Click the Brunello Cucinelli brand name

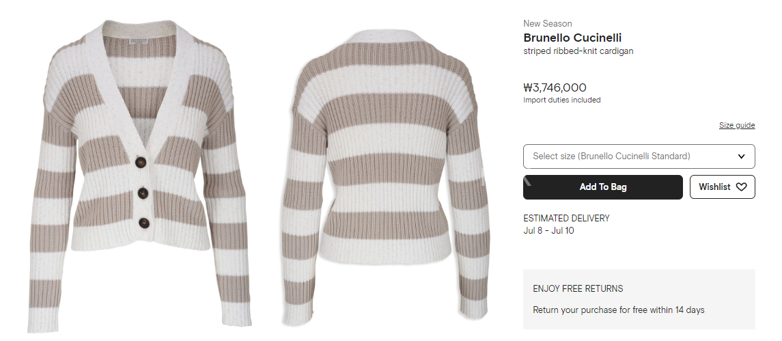(x=572, y=38)
